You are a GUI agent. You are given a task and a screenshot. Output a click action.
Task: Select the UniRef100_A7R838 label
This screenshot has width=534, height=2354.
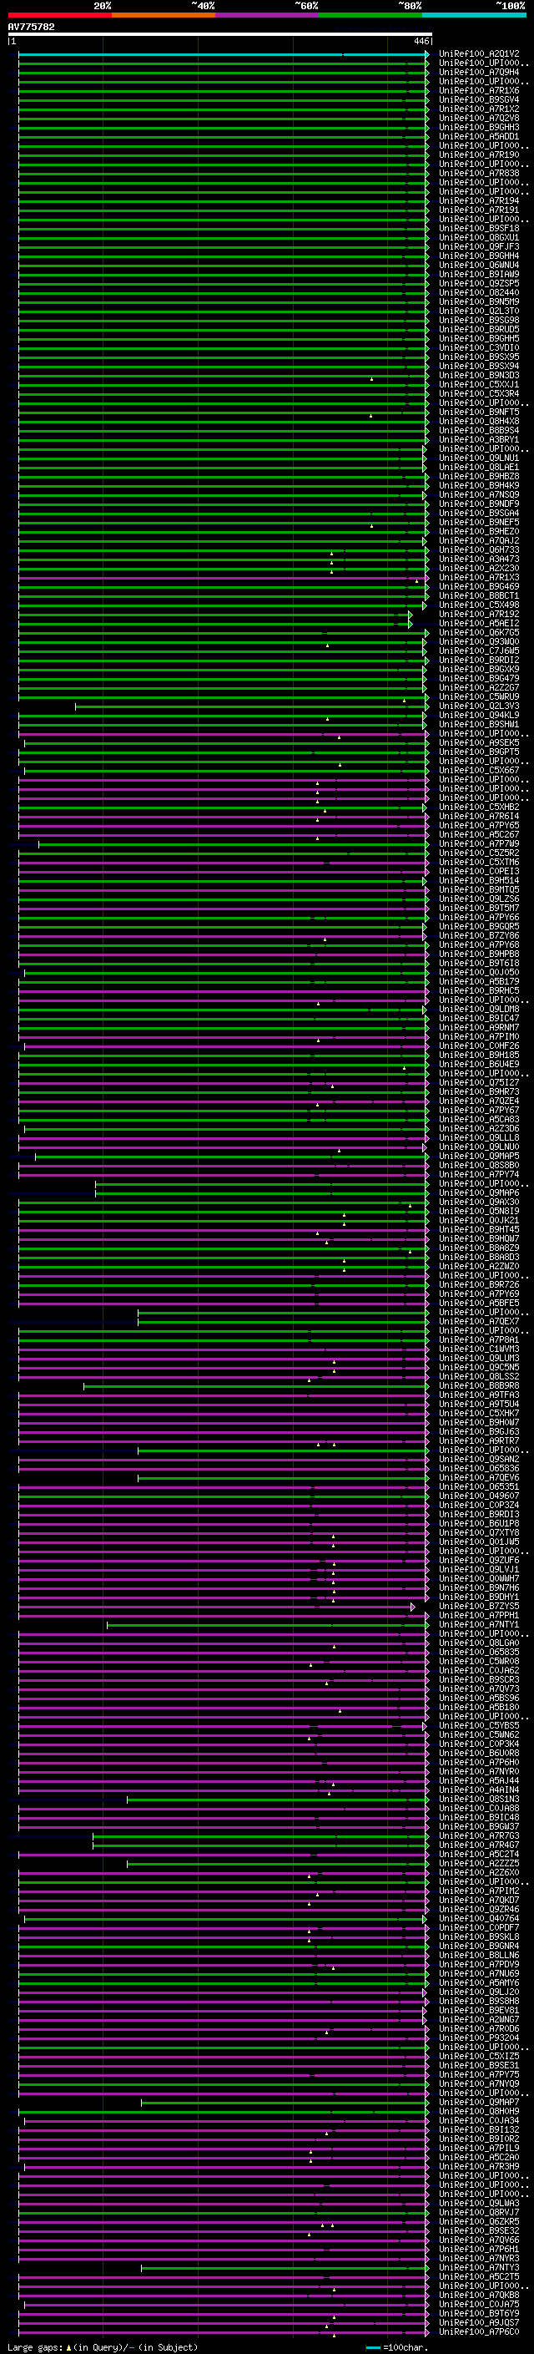pyautogui.click(x=479, y=174)
